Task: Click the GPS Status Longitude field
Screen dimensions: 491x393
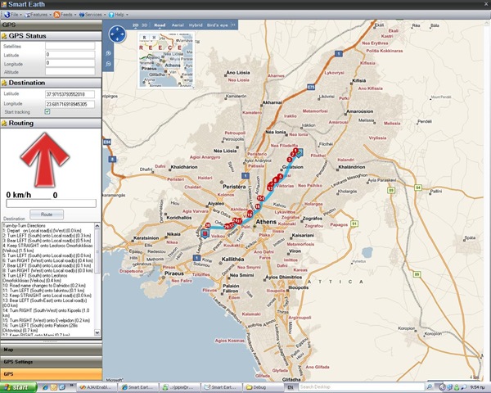Action: pos(70,63)
